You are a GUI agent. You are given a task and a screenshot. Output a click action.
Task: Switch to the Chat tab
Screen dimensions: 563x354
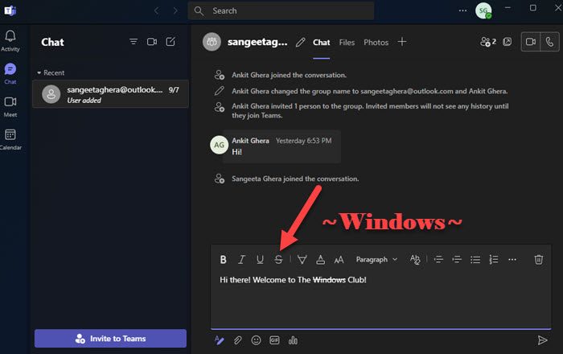(321, 43)
